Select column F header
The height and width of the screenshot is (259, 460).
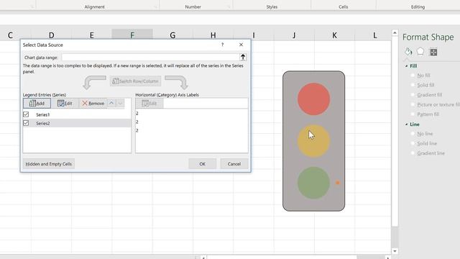pos(132,35)
